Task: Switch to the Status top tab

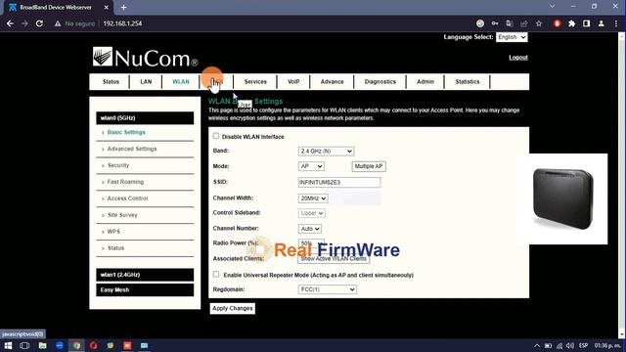Action: point(111,82)
